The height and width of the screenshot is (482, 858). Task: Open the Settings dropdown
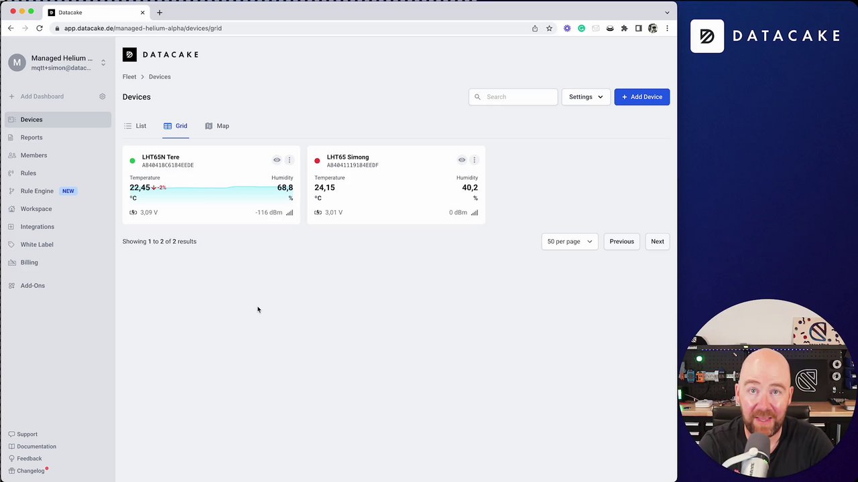coord(586,97)
